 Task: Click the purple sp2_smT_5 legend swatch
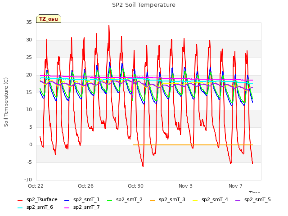(x=238, y=200)
